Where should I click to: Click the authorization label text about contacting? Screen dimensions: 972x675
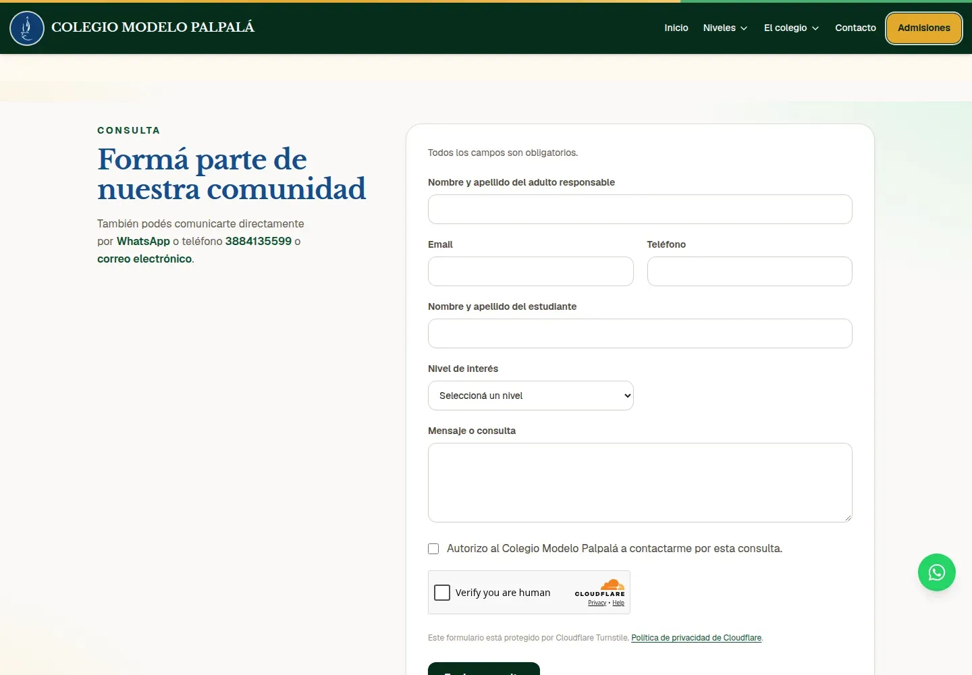[614, 549]
